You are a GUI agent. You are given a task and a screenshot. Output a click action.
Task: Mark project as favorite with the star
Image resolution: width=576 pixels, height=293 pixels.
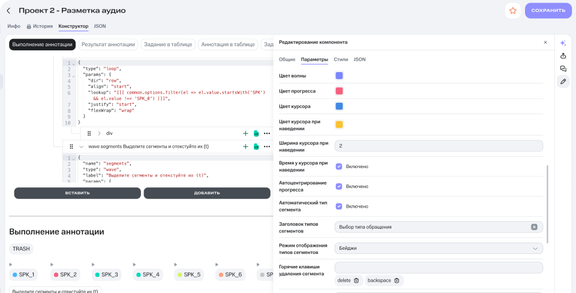point(513,11)
